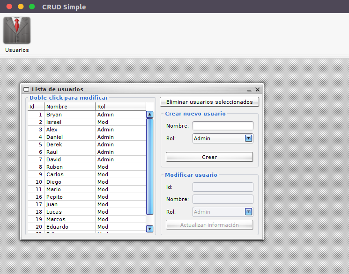Select the Carlos row name cell
Screen dimensions: 349x274
click(70, 174)
